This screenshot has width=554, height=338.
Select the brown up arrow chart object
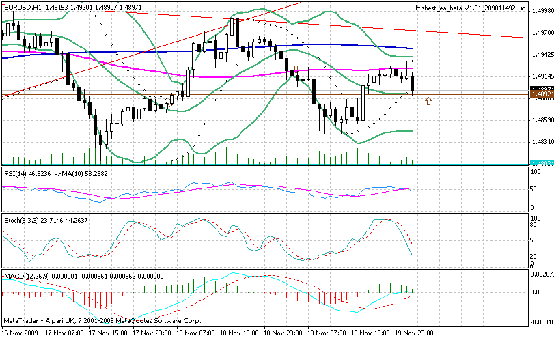(428, 101)
